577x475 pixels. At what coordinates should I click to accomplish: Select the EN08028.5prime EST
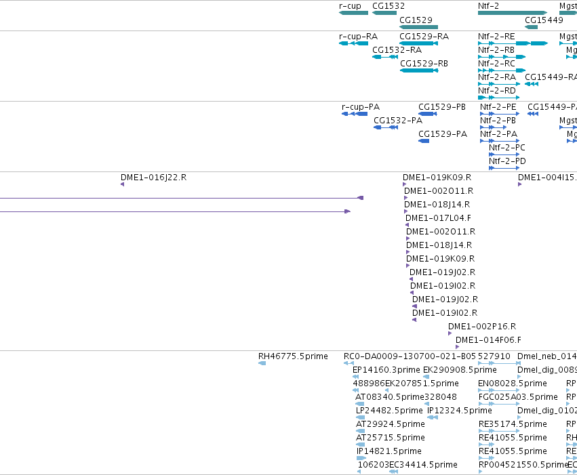(499, 391)
